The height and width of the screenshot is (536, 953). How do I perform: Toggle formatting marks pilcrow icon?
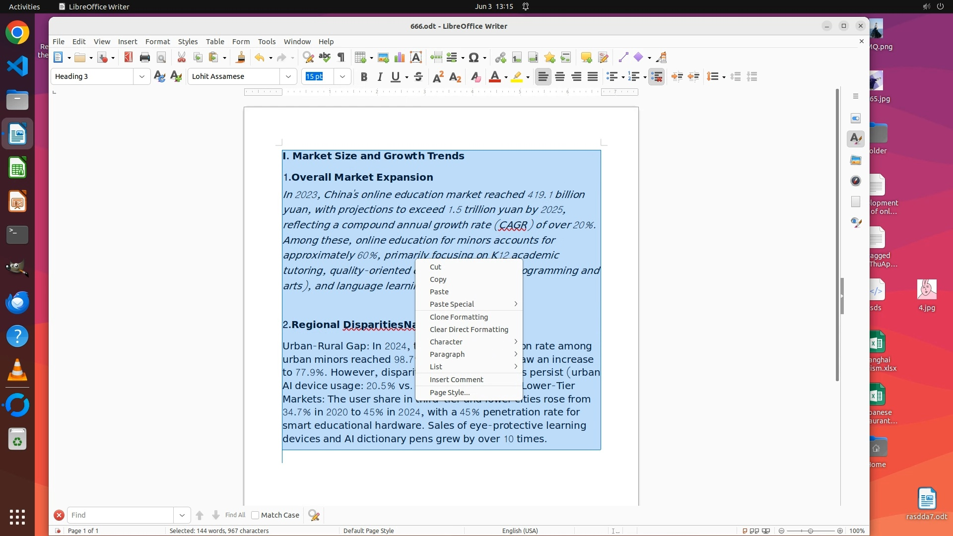tap(341, 58)
